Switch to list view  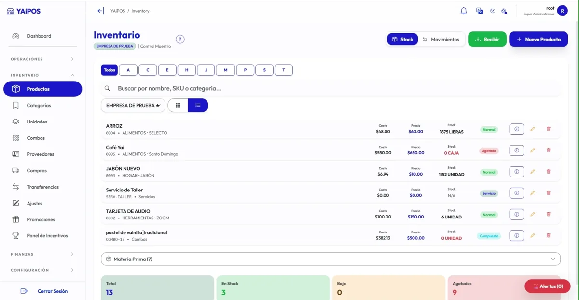(198, 105)
